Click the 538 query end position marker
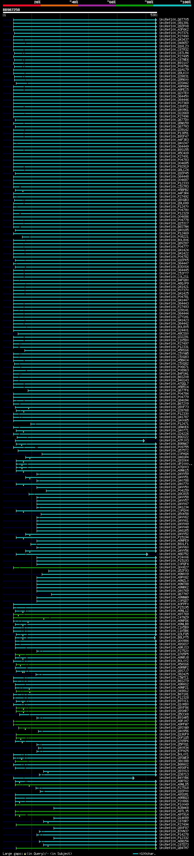194x856 pixels. (153, 15)
